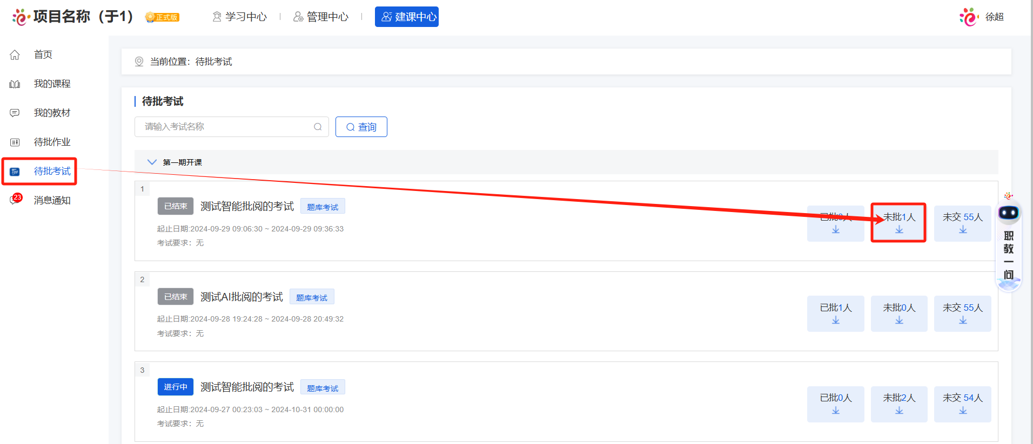Click the 我的教材 chat icon
1033x444 pixels.
(x=15, y=113)
